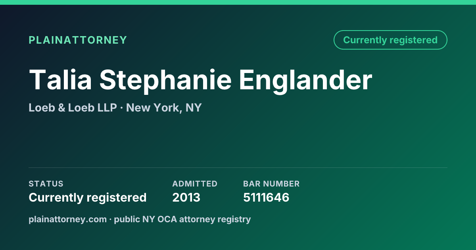Click the BAR NUMBER field label
This screenshot has height=250, width=476.
click(271, 184)
